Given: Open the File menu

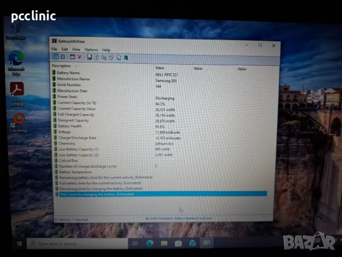Looking at the screenshot, I should 55,49.
